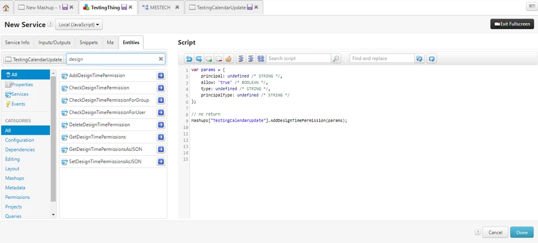538x243 pixels.
Task: Click the magnifier button beside Search script
Action: click(x=336, y=59)
